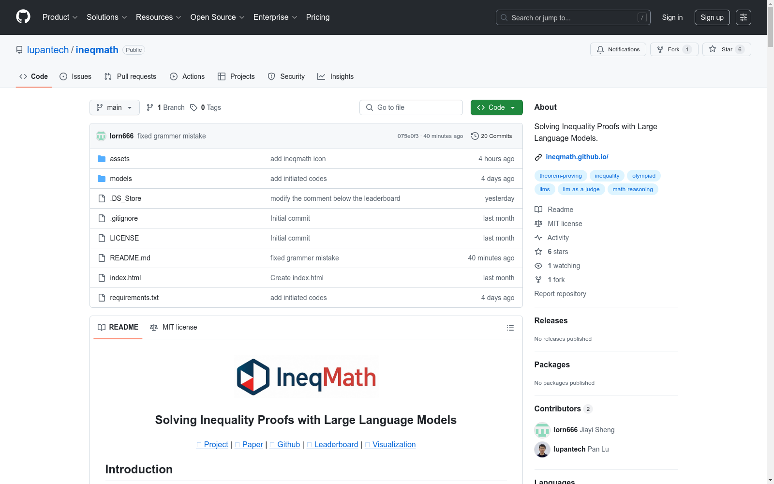Open the llm-as-a-judge topic tag
The height and width of the screenshot is (484, 774).
tap(581, 189)
